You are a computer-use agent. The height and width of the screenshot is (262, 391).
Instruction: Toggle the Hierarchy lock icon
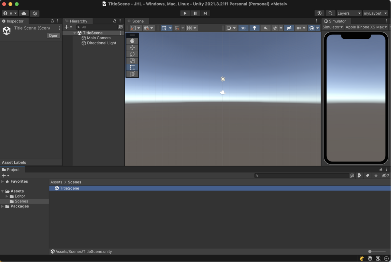point(114,21)
